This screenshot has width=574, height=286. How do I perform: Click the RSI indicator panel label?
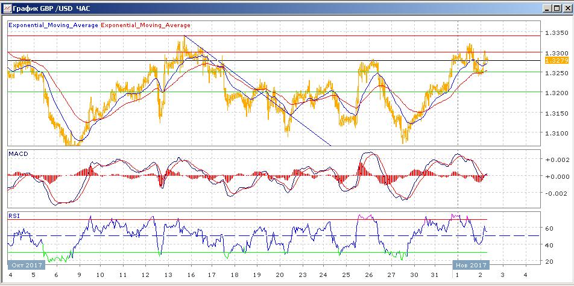[13, 215]
